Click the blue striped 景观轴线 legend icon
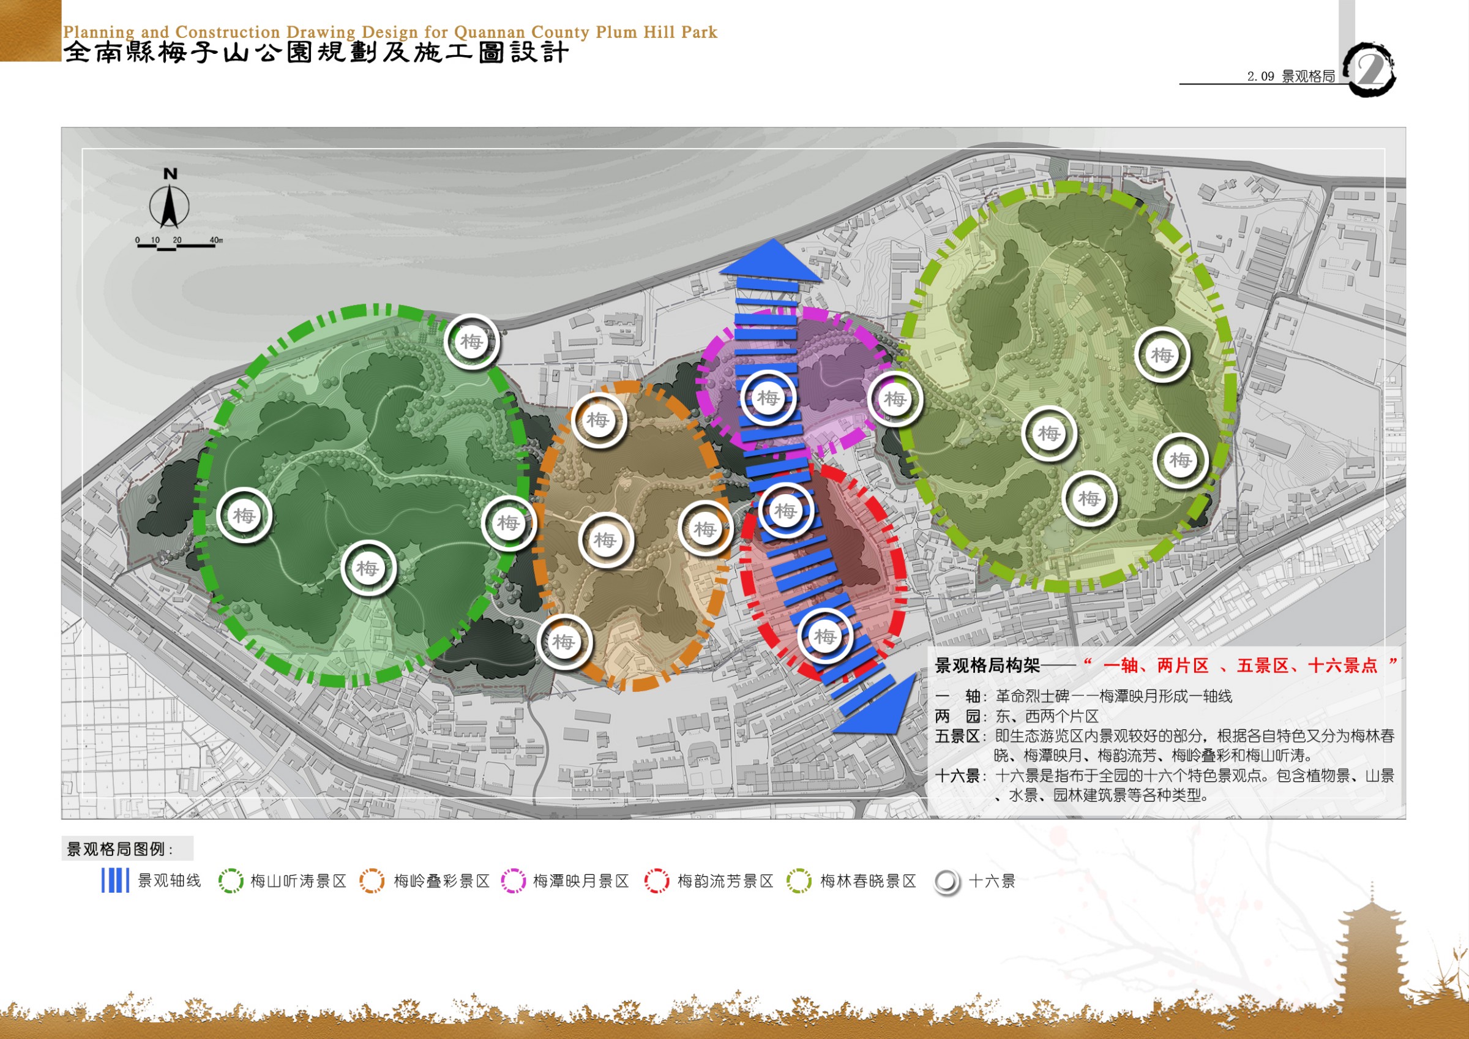The image size is (1469, 1039). [115, 880]
